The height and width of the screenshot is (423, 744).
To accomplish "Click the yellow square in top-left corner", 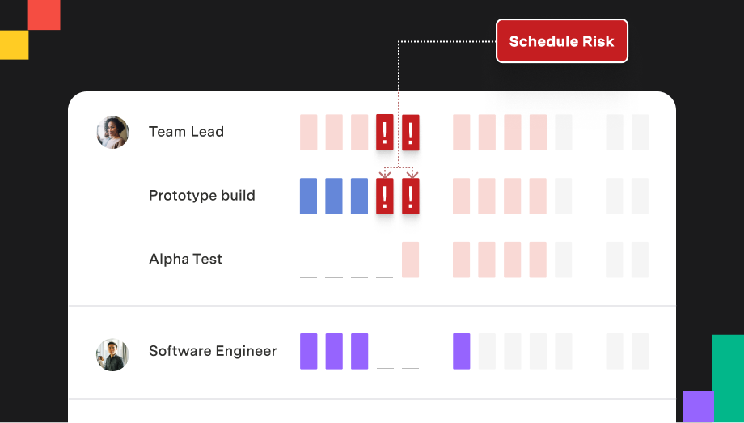I will [x=15, y=45].
